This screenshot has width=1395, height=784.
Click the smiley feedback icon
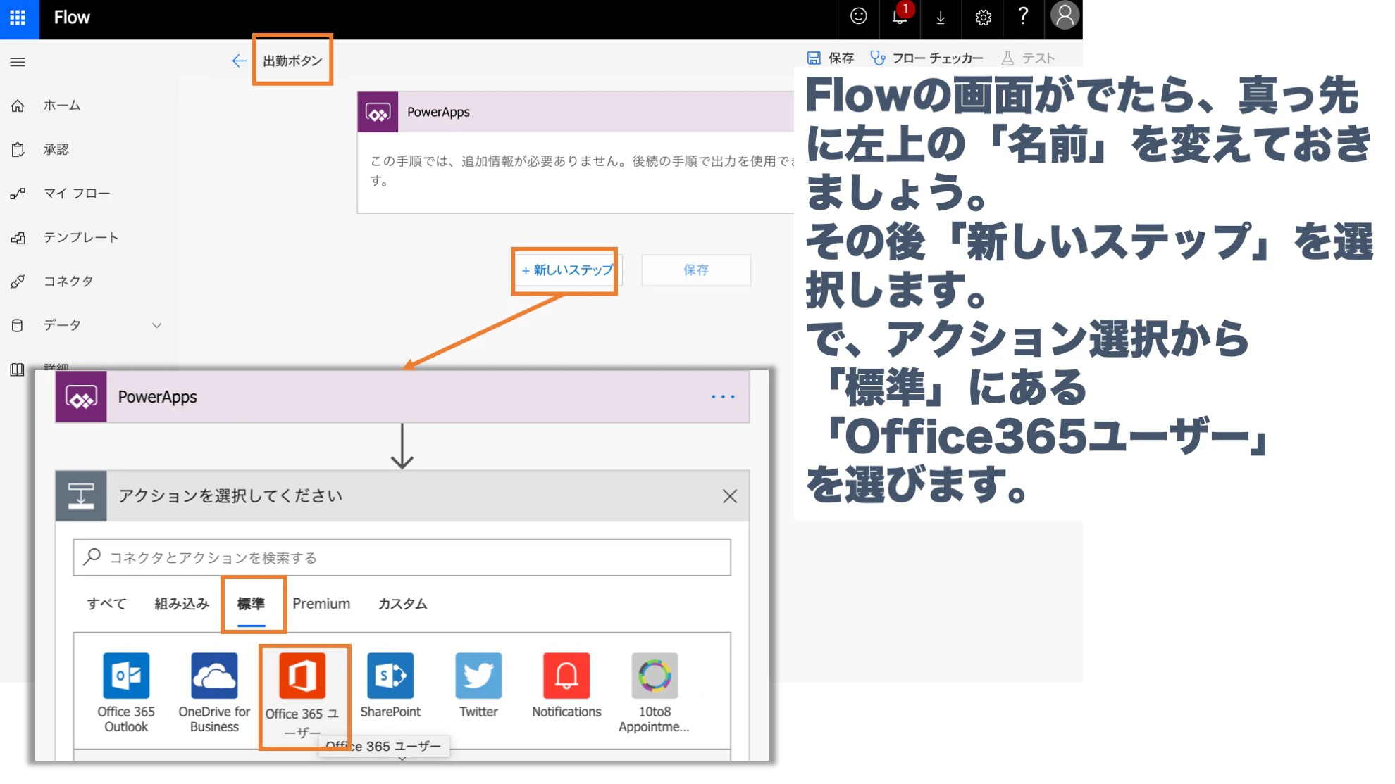coord(858,17)
